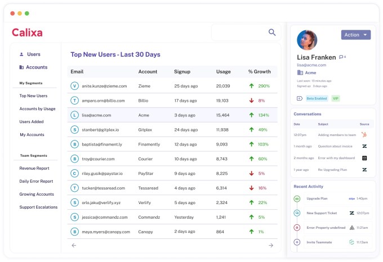The image size is (383, 262).
Task: Click the comment bubble icon next to Lisa Franken
Action: [x=341, y=57]
